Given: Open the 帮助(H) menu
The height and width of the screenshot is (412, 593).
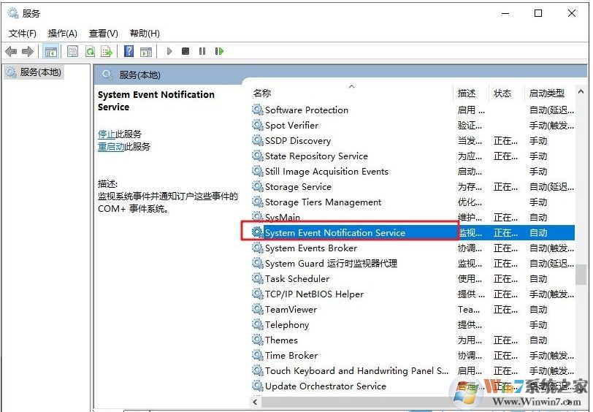Looking at the screenshot, I should coord(145,34).
